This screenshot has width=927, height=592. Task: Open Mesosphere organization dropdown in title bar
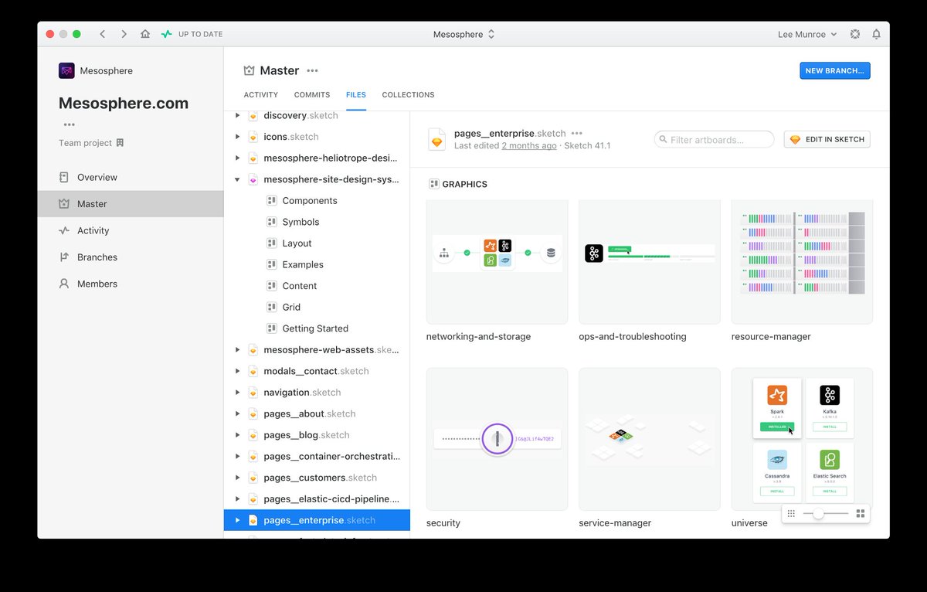point(463,34)
